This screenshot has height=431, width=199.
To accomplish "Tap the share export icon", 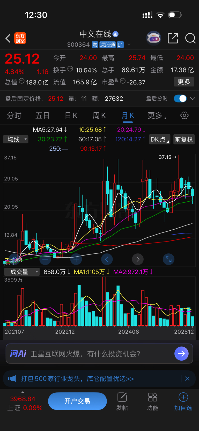I will tap(173, 38).
